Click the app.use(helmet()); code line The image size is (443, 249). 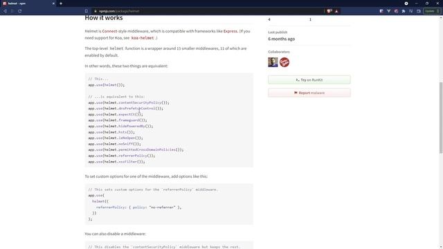coord(106,84)
